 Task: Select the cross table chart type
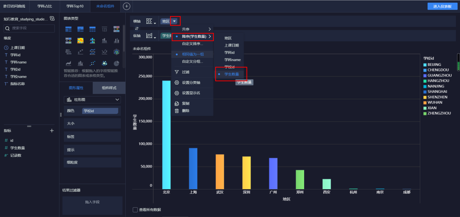(x=80, y=29)
